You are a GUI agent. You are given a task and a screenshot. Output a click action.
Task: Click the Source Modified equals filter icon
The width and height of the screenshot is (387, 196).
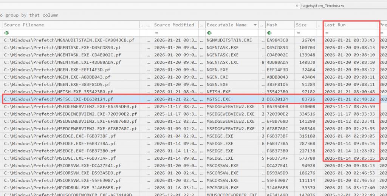(x=156, y=33)
